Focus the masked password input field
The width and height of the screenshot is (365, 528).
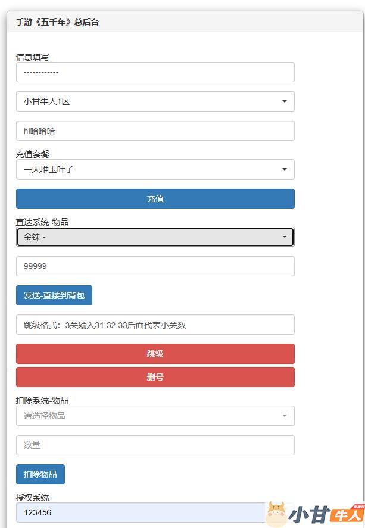tap(155, 72)
